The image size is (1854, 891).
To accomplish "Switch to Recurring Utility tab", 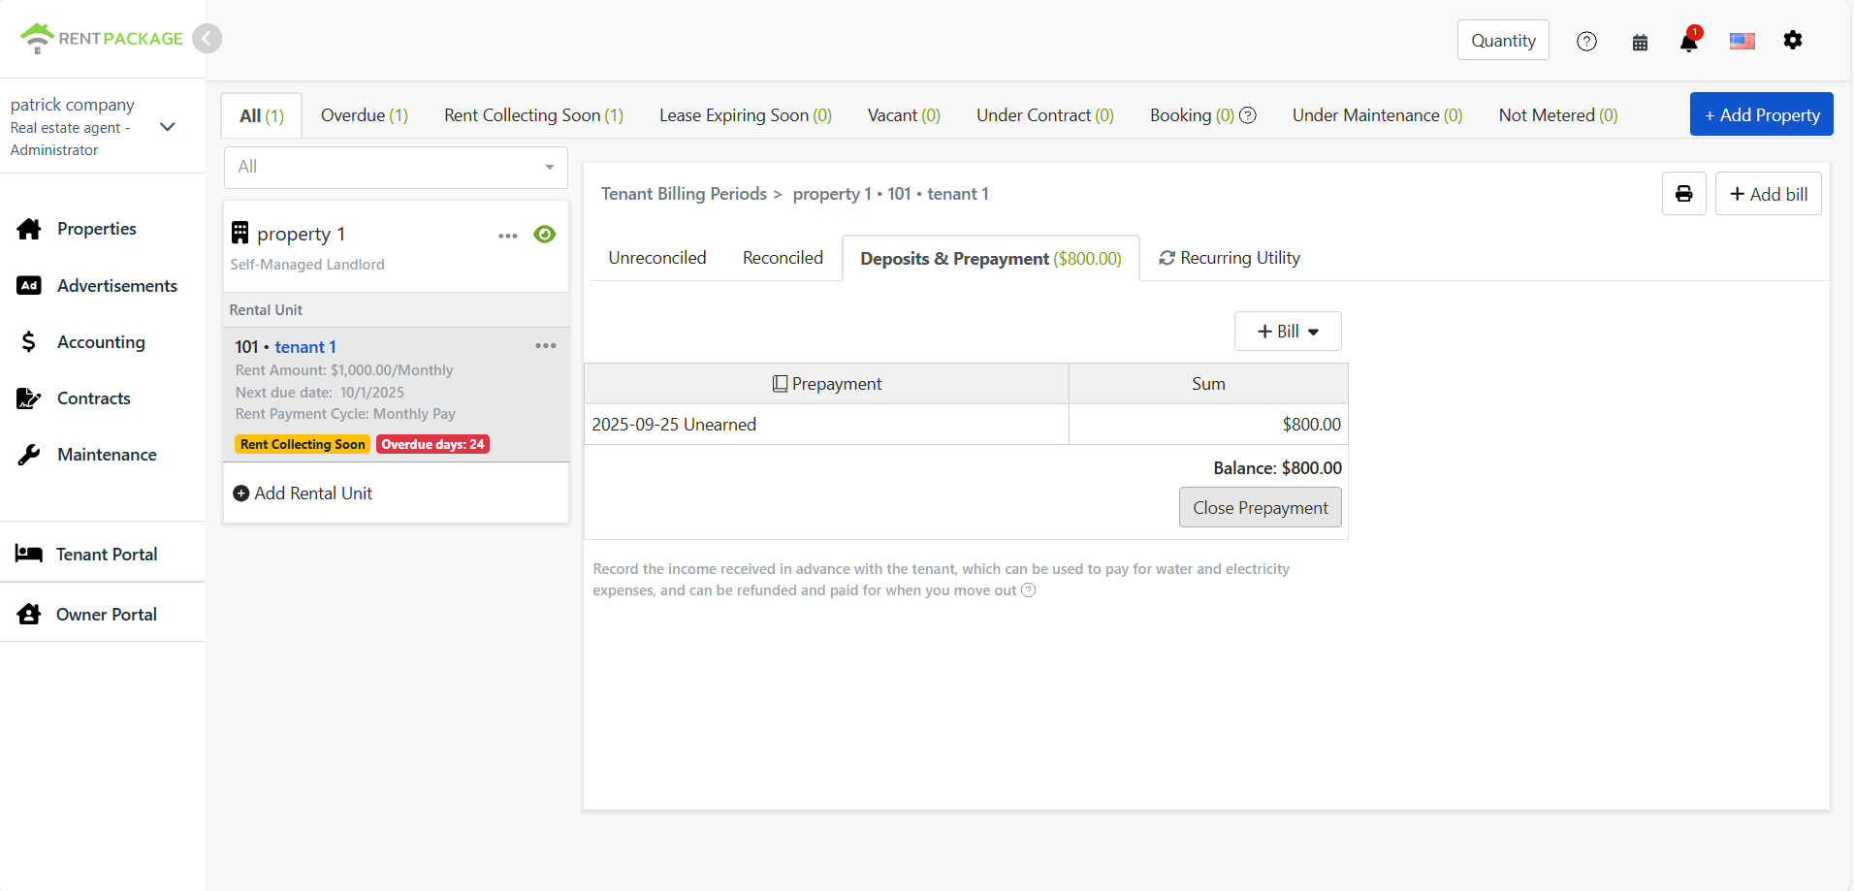I will [1229, 258].
